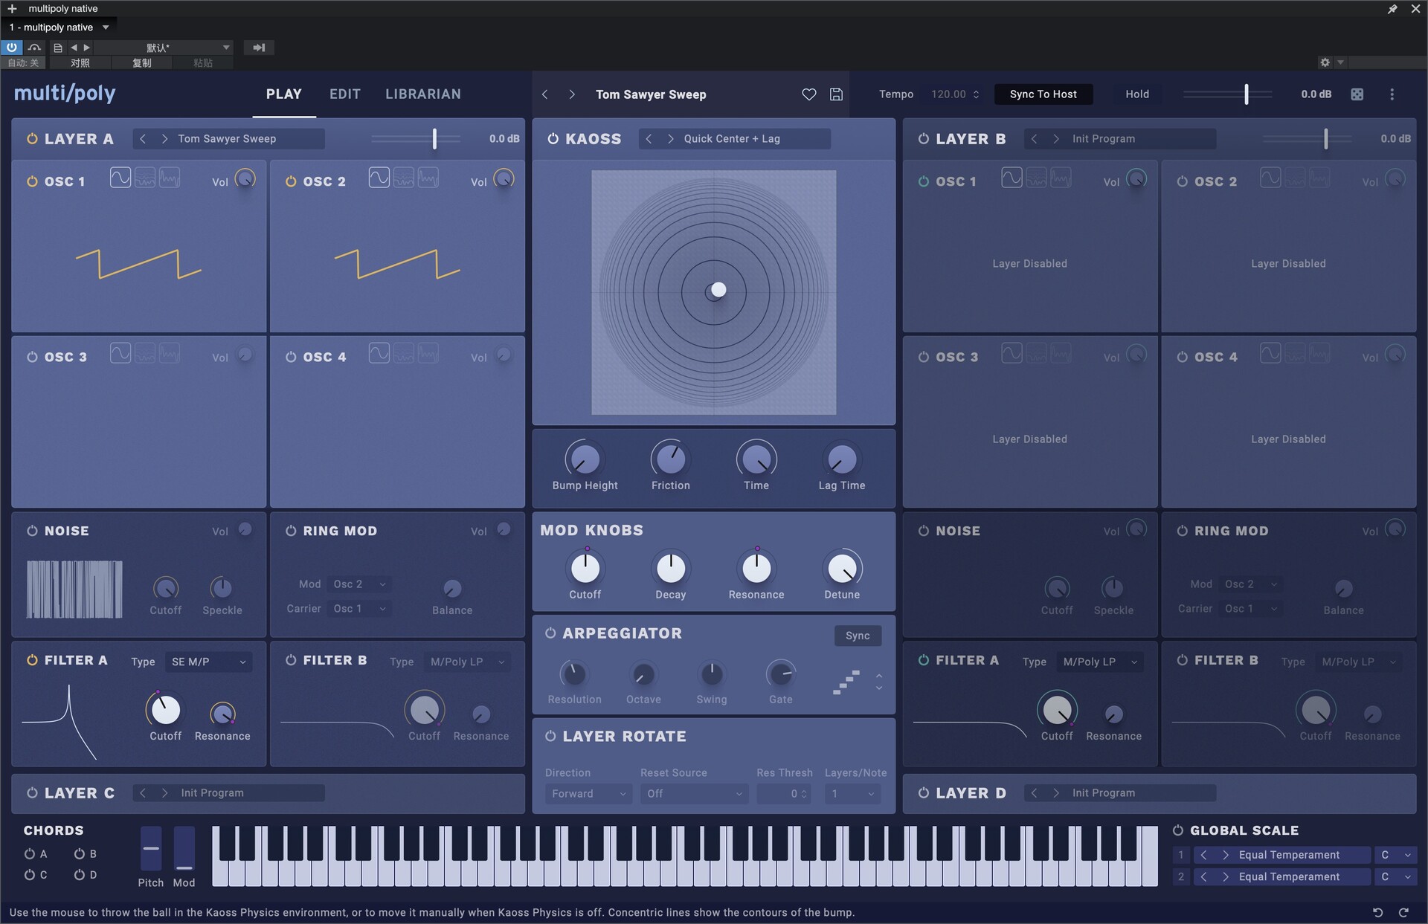The width and height of the screenshot is (1428, 924).
Task: Click Layer D Init Program name
Action: point(1104,793)
